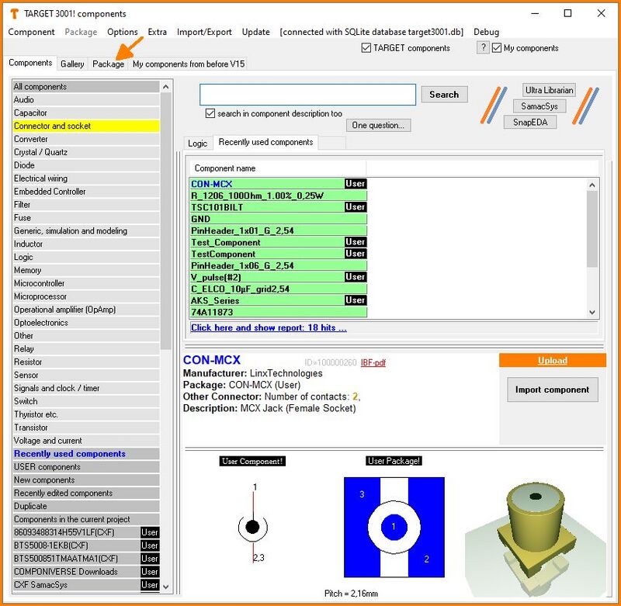Open the Debug menu
This screenshot has width=621, height=606.
(487, 32)
